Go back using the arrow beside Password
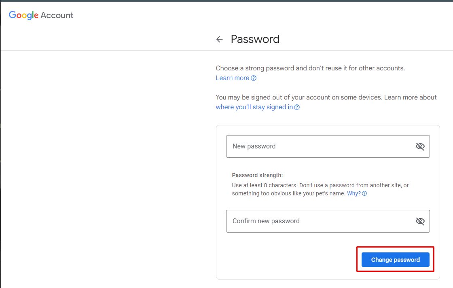 [220, 39]
